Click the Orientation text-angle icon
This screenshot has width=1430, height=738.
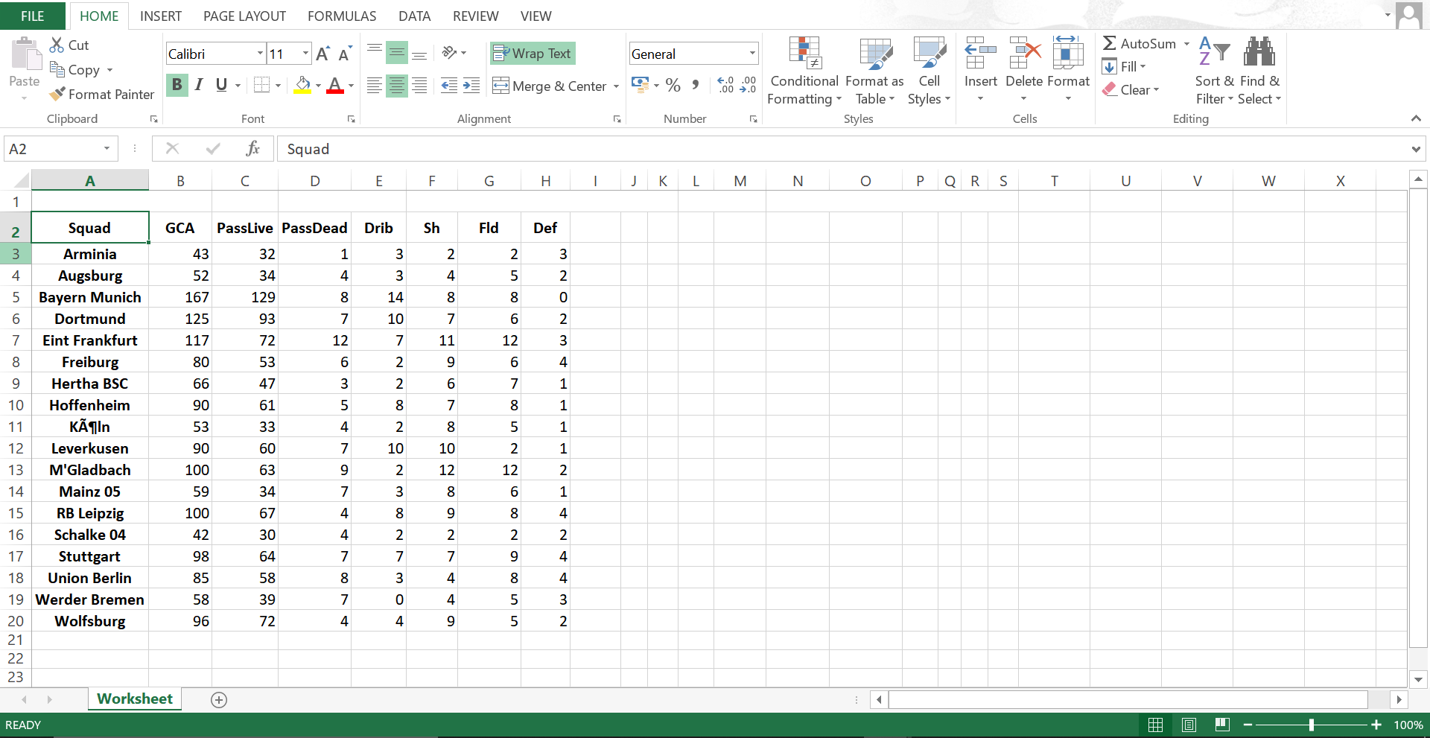tap(449, 52)
